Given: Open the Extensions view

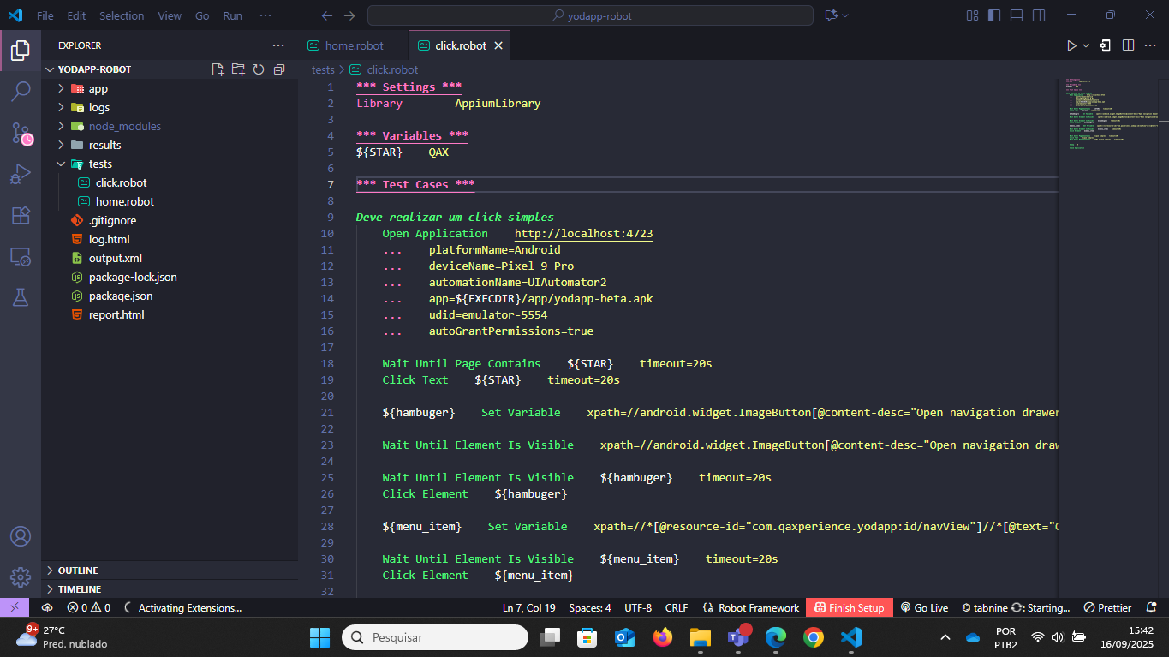Looking at the screenshot, I should pos(21,215).
